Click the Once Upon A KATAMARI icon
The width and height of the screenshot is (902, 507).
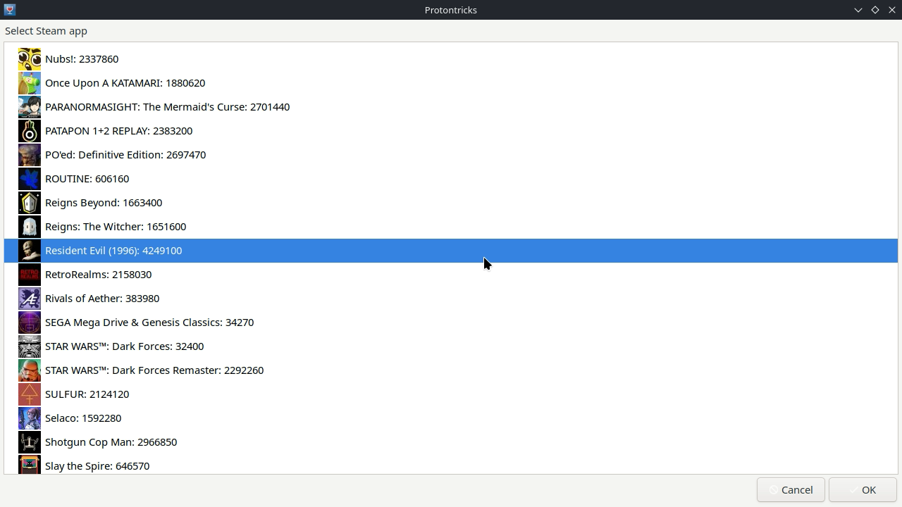(29, 83)
